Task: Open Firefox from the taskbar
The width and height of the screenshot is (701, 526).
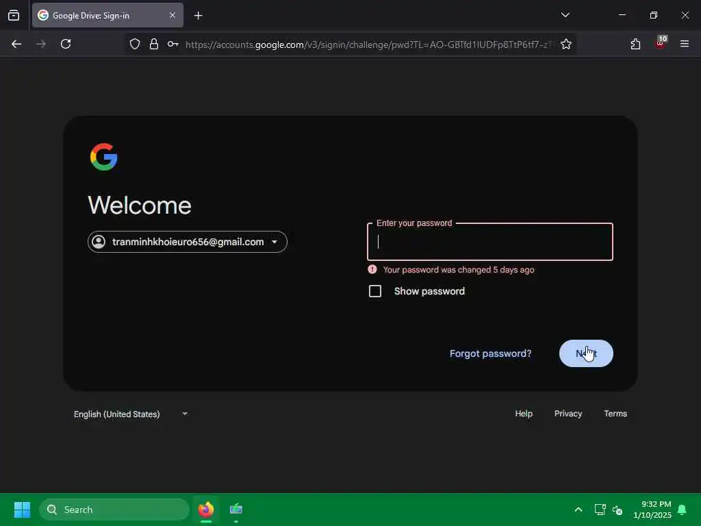Action: pos(206,510)
